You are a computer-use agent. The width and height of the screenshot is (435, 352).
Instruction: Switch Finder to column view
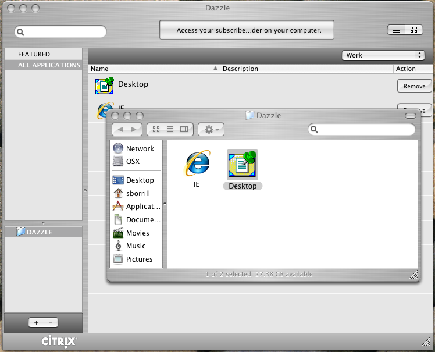pos(184,129)
